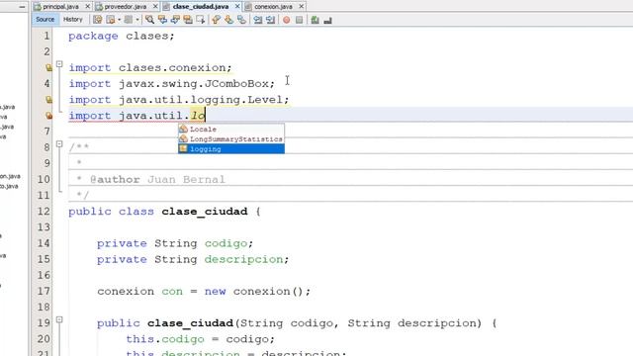Toggle Rectangular Selection icon

click(201, 20)
